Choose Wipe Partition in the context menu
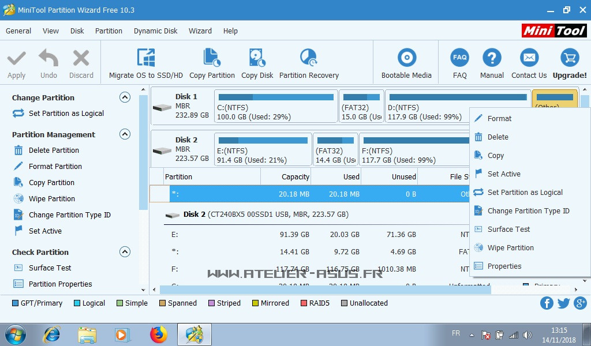Screen dimensions: 591x346 pyautogui.click(x=530, y=248)
